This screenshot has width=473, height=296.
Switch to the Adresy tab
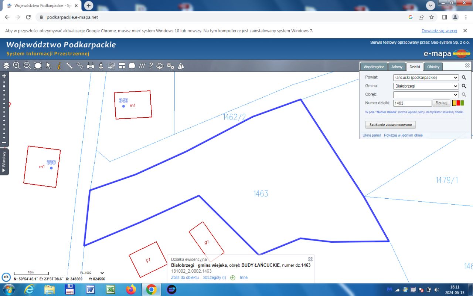pos(397,67)
